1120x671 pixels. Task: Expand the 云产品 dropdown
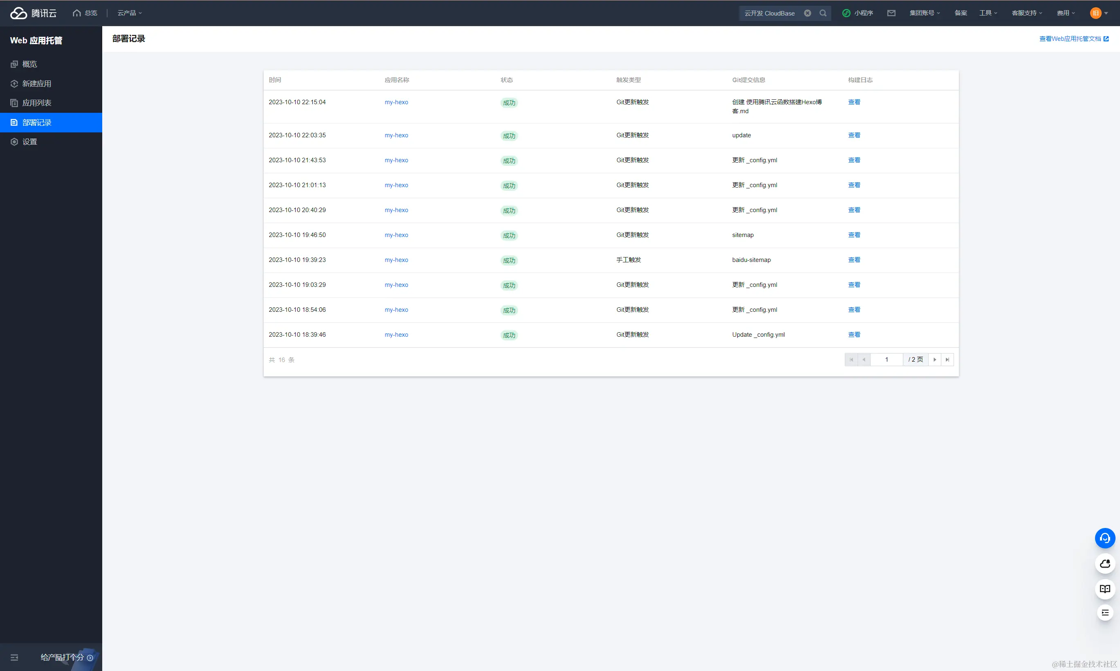[x=129, y=13]
